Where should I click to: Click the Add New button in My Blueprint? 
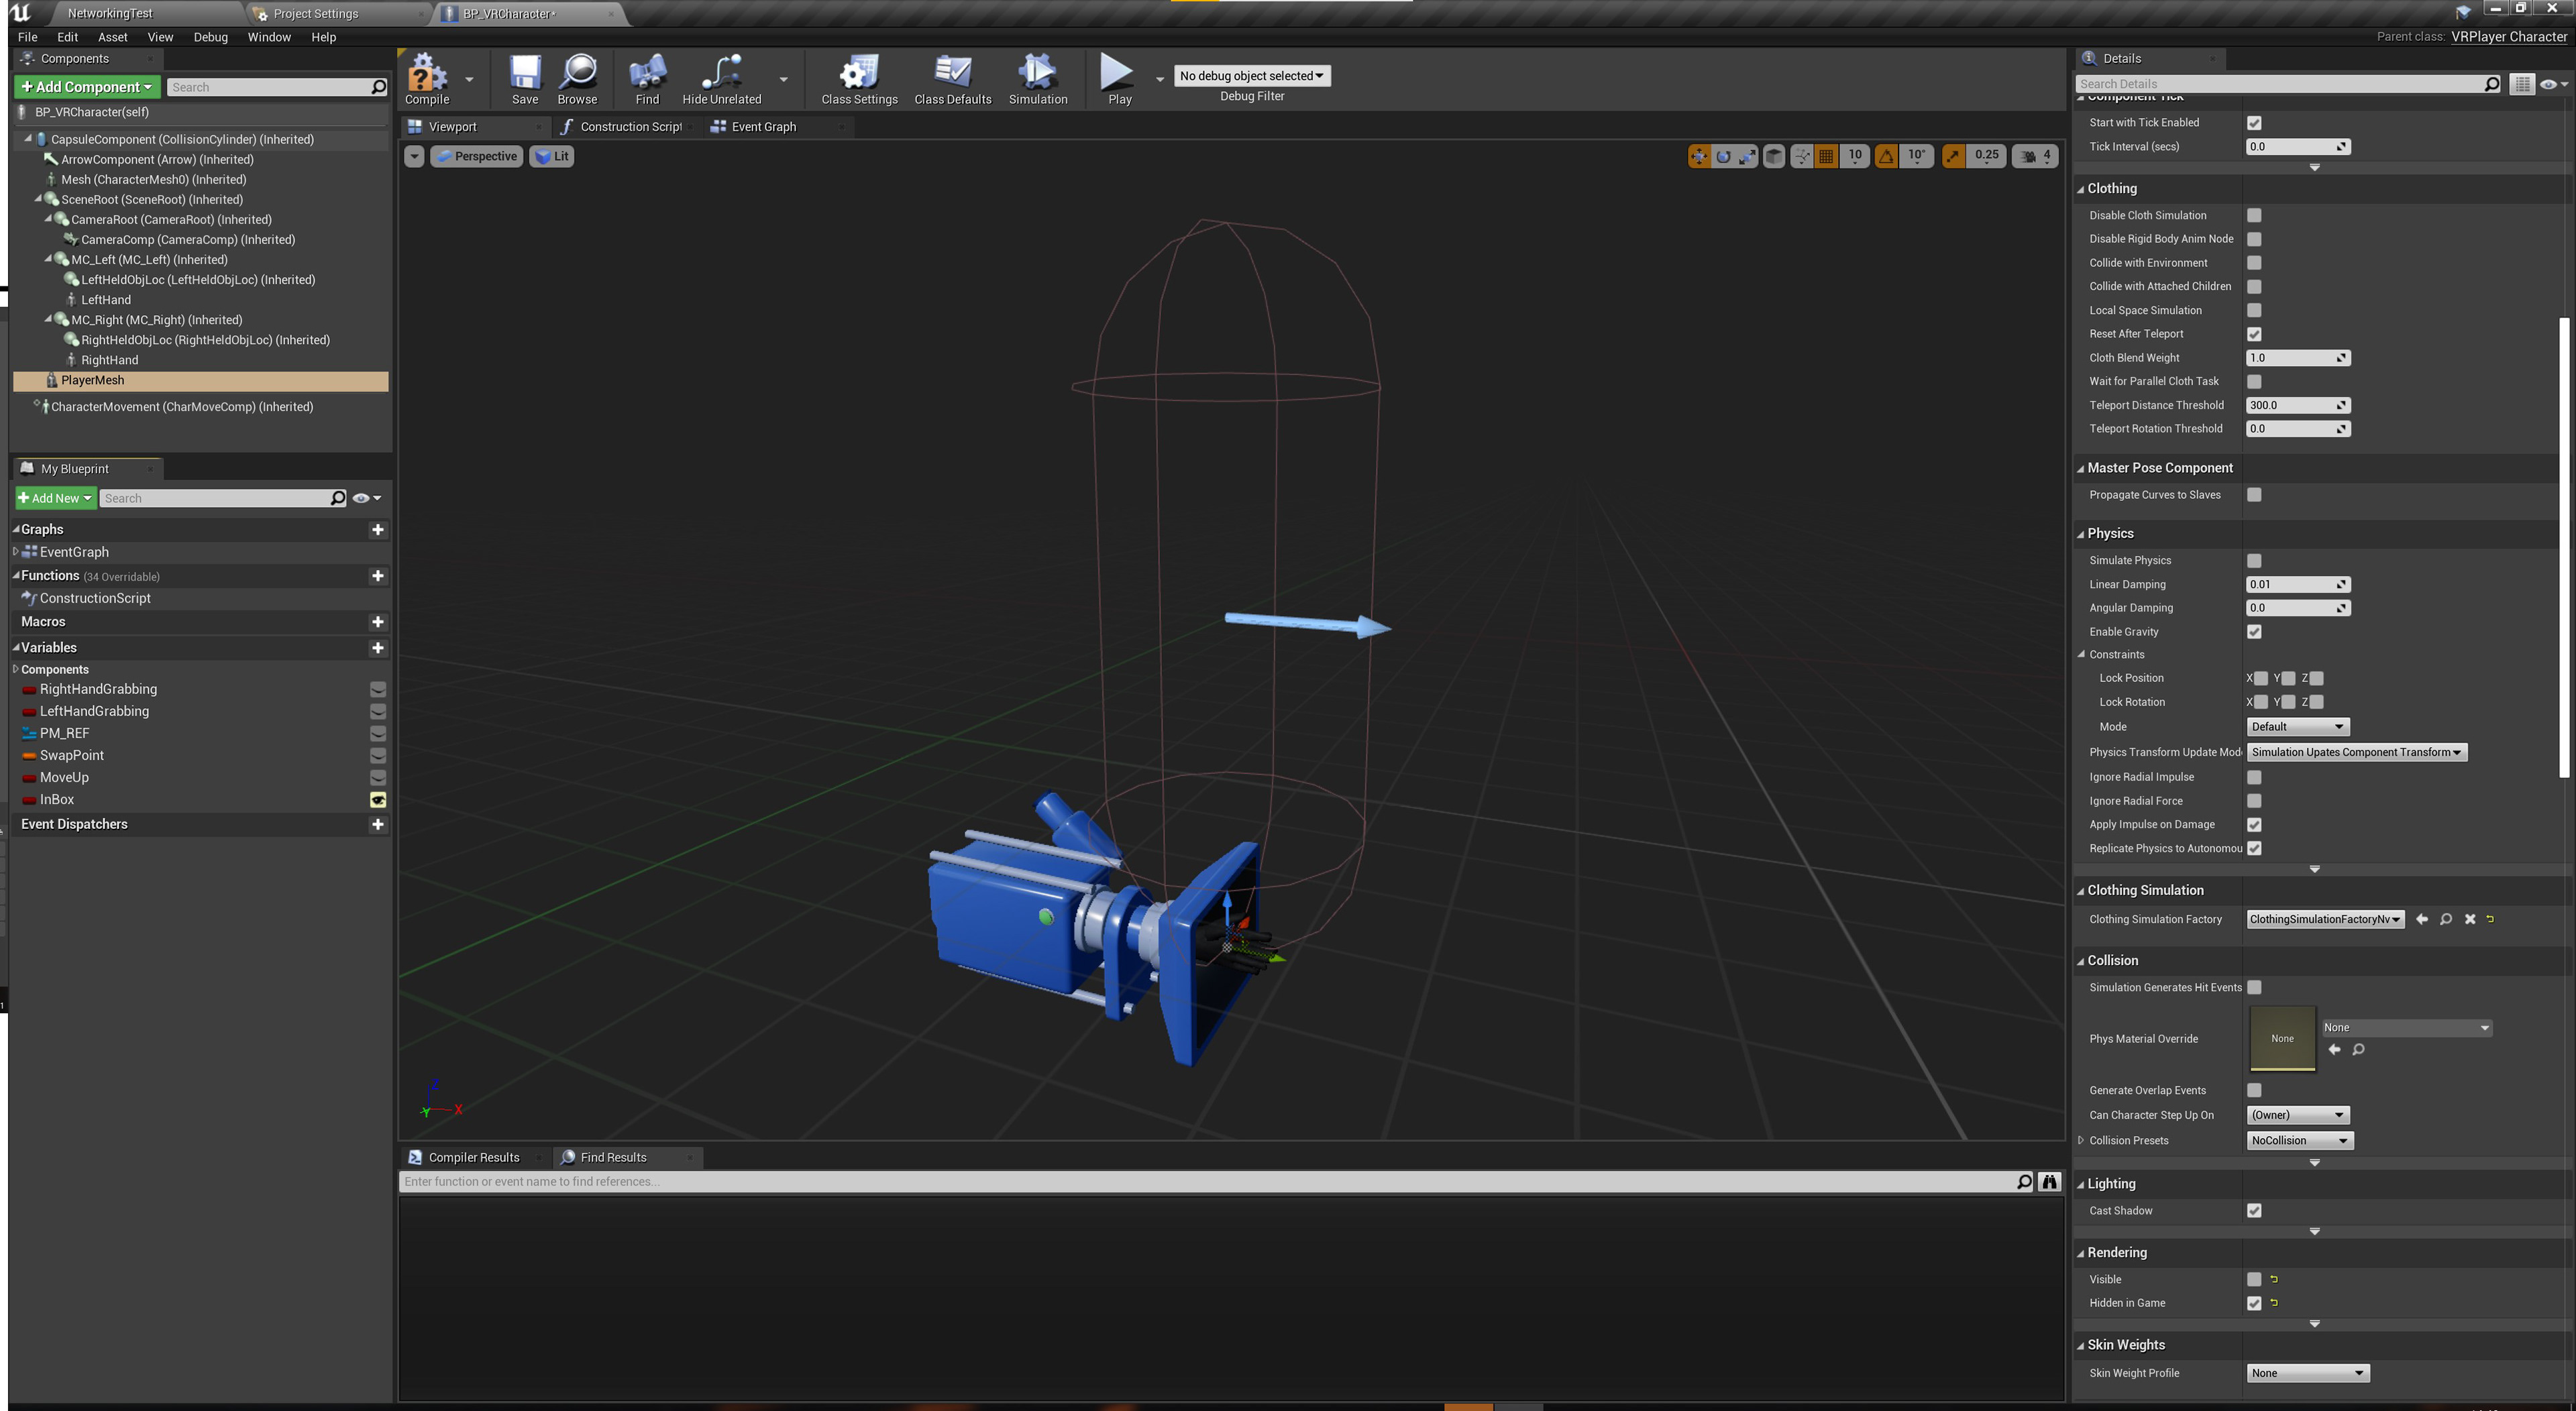click(55, 498)
